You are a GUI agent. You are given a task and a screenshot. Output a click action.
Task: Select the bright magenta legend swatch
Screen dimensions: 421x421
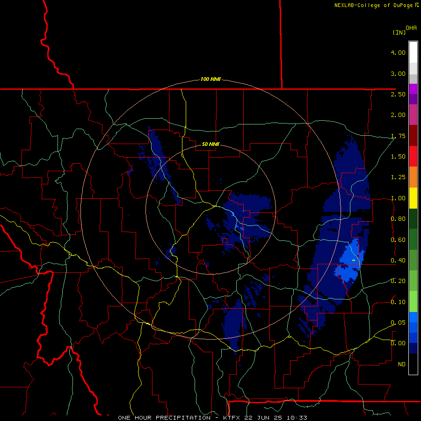pos(413,89)
